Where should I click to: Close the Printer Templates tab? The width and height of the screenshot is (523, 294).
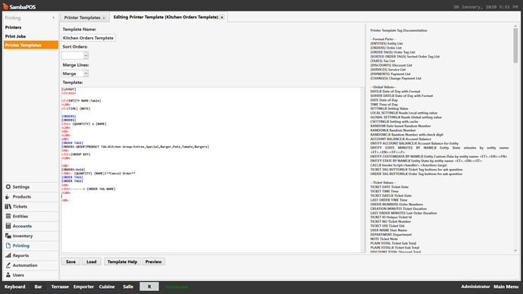click(x=104, y=17)
